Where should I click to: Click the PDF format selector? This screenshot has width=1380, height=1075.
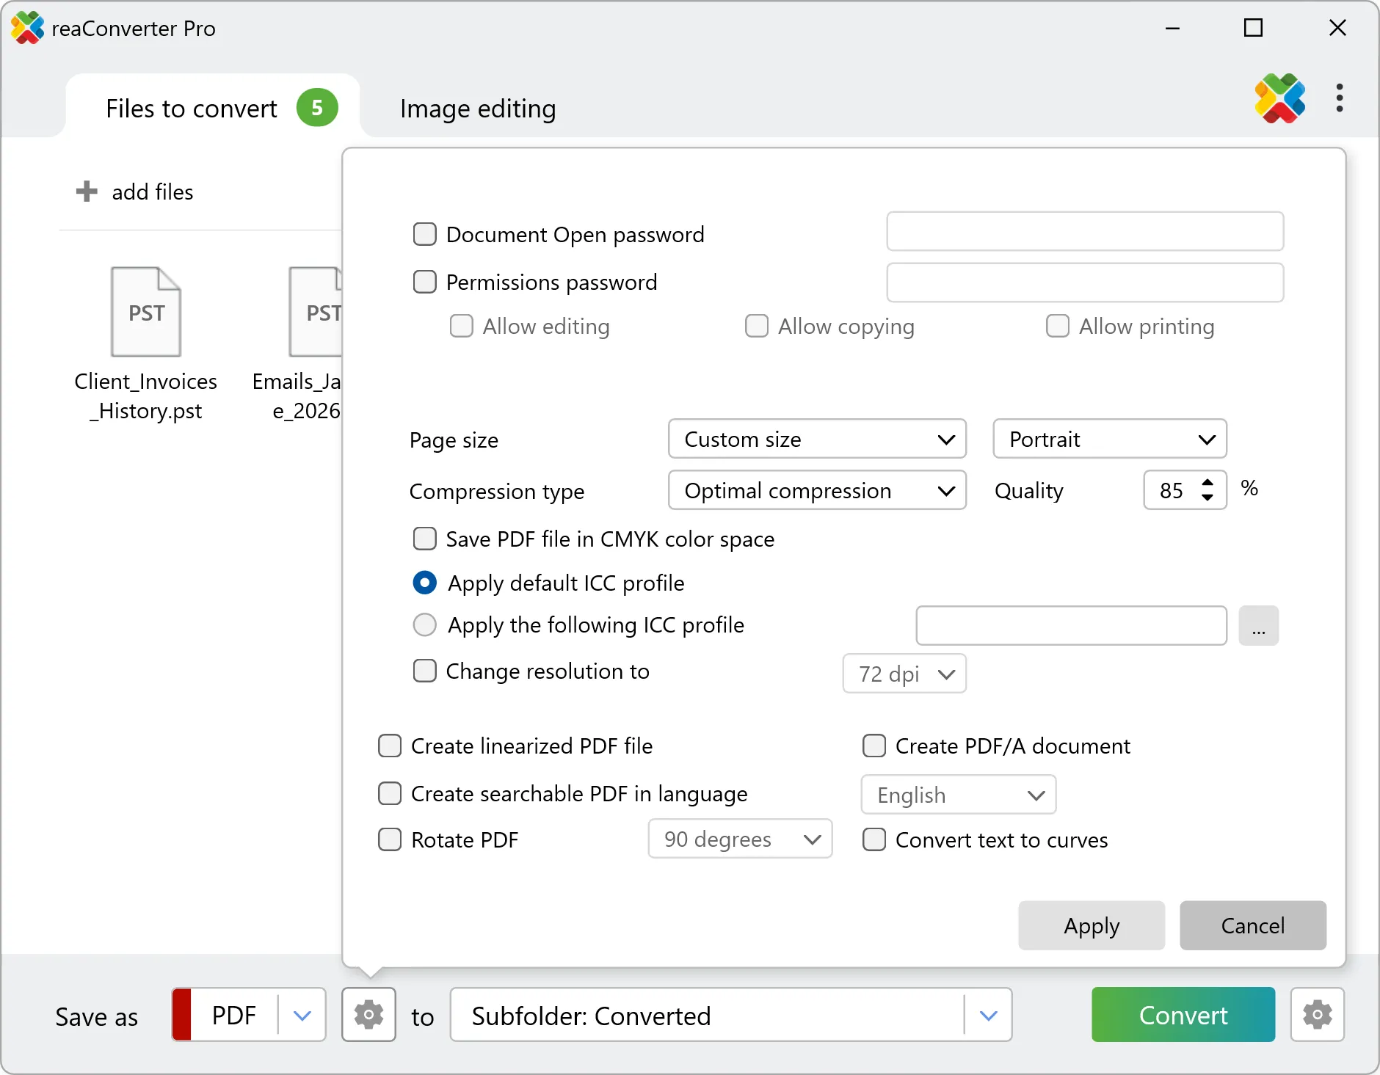click(x=249, y=1014)
